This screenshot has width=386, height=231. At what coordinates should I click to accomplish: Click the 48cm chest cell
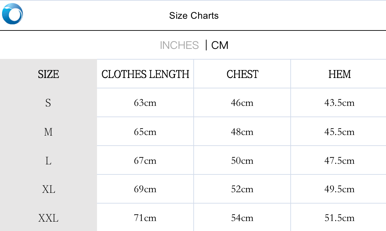coord(242,132)
